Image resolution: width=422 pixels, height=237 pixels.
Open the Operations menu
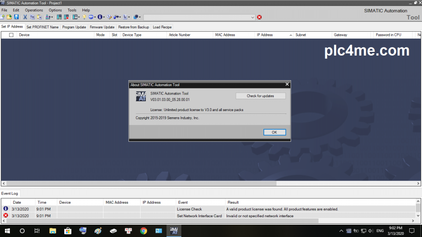(34, 10)
